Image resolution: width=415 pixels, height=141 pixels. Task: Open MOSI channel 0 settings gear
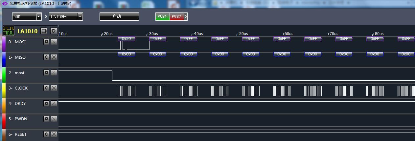pyautogui.click(x=46, y=42)
